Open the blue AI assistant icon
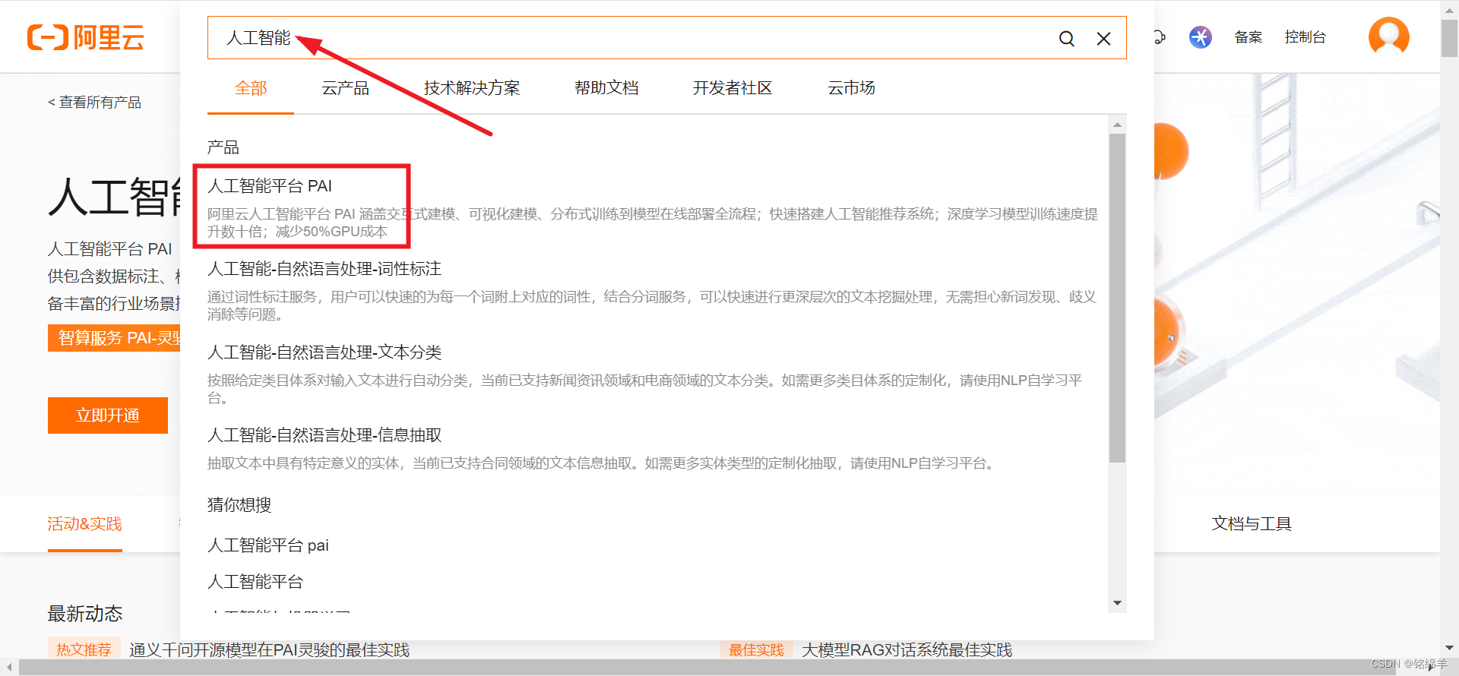 [1201, 37]
